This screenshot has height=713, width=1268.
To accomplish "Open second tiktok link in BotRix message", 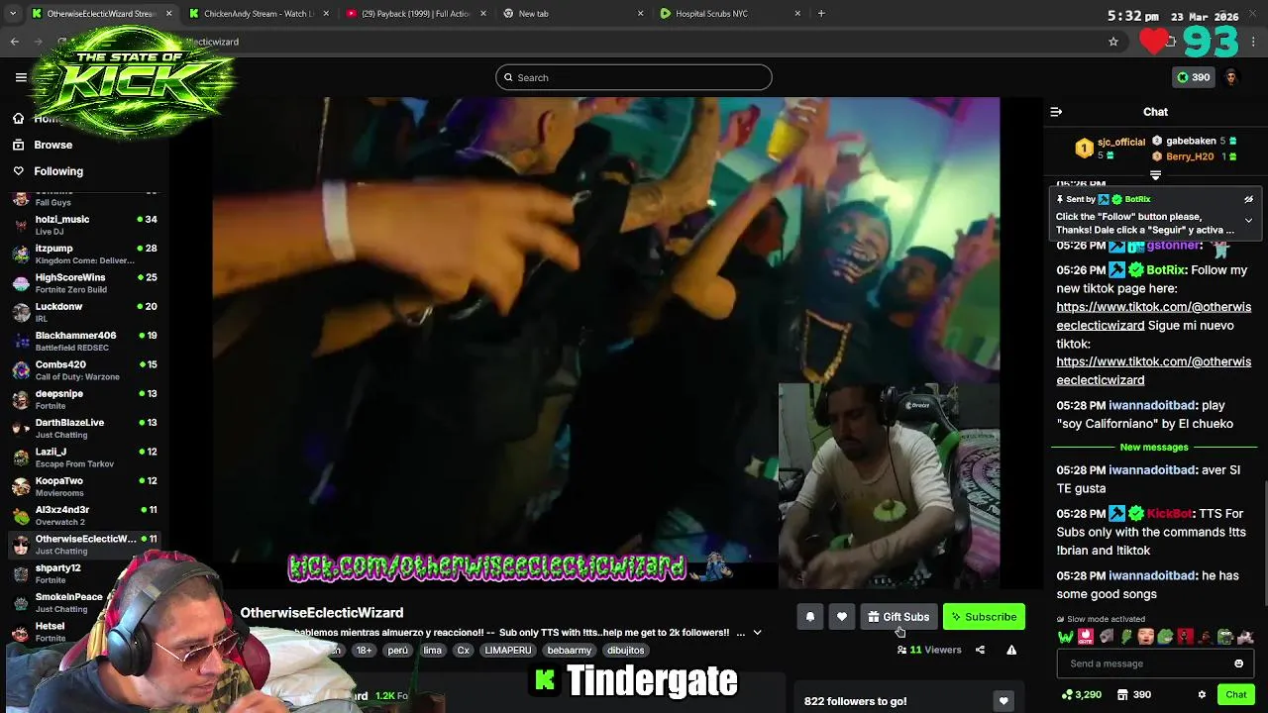I will click(1153, 370).
